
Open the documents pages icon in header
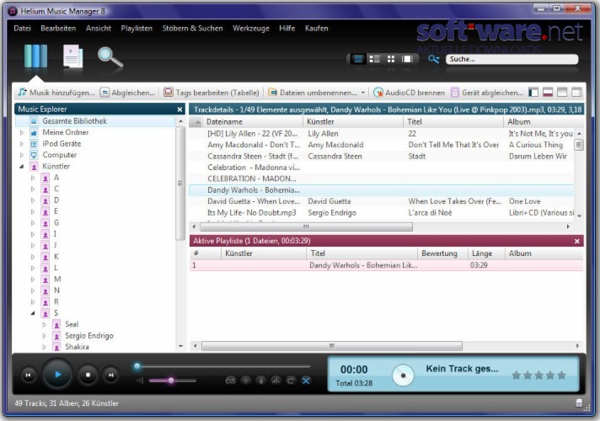click(72, 56)
